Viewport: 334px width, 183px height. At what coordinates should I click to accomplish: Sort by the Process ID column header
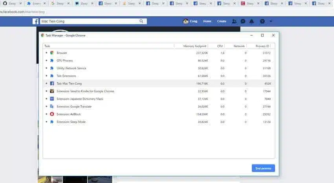(x=262, y=46)
